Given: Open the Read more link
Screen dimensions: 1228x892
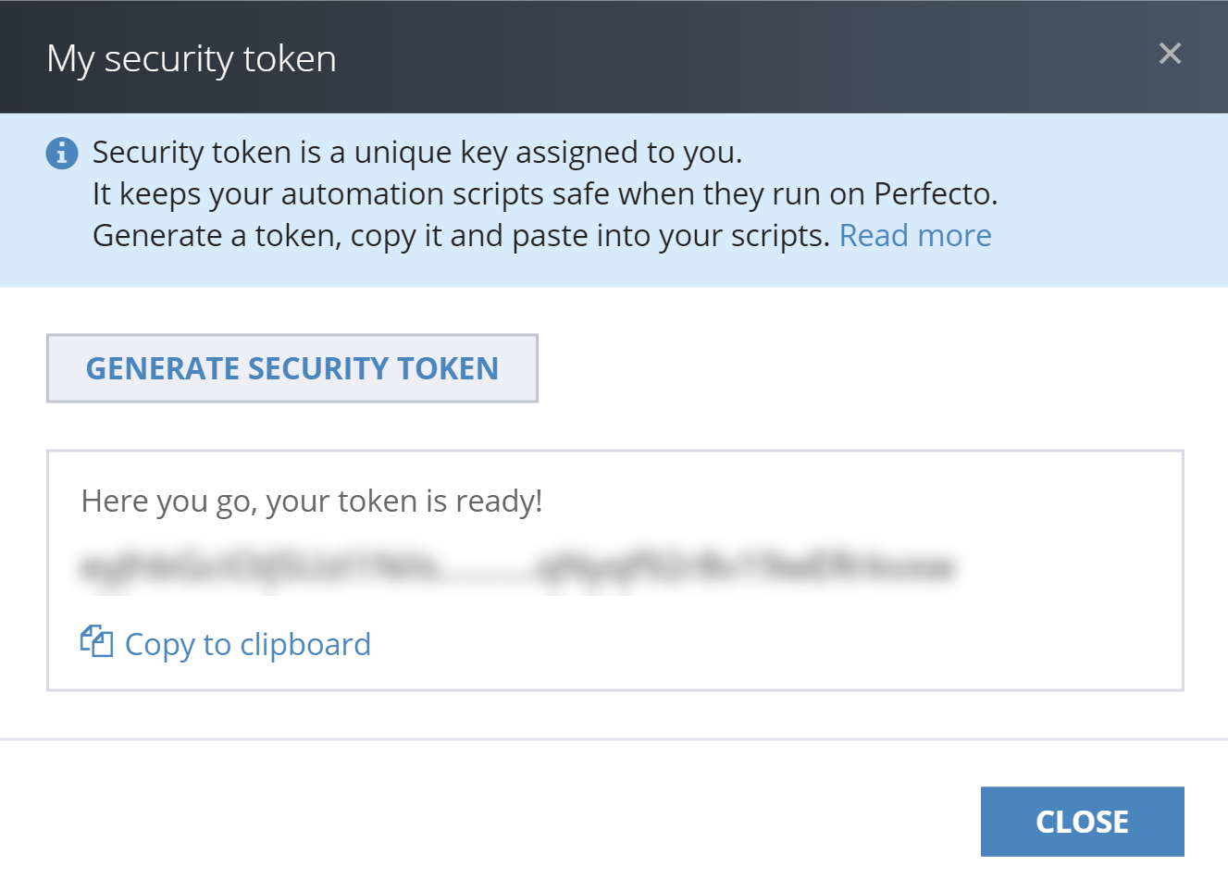Looking at the screenshot, I should click(x=914, y=236).
